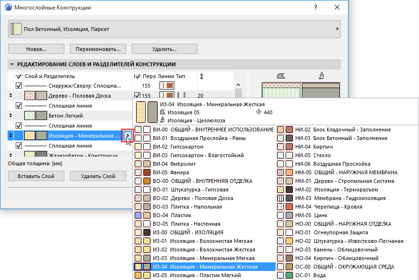Click the green fill swatch of Бетон Легкий
Viewport: 419px width, 280px height.
[30, 116]
